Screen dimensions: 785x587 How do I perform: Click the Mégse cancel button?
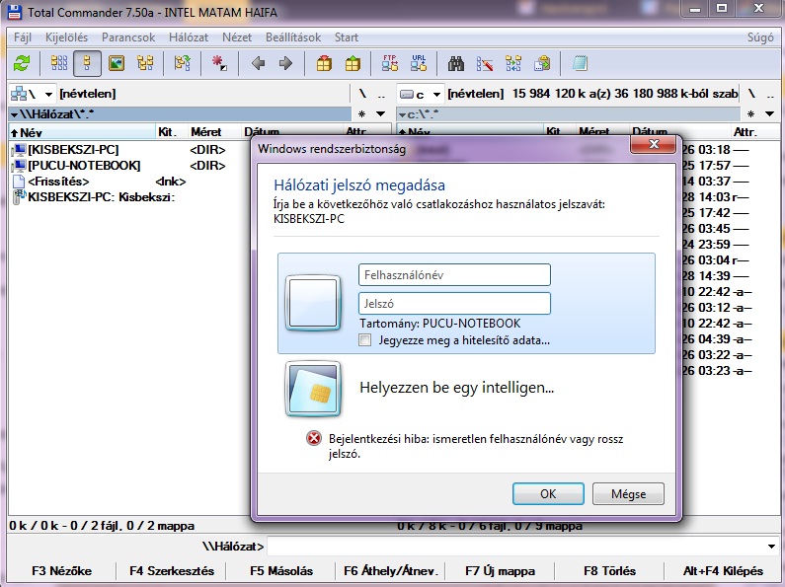628,494
